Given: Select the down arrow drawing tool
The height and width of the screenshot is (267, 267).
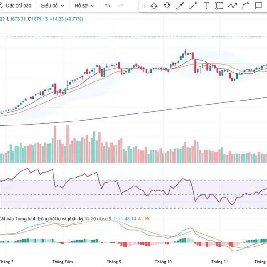Looking at the screenshot, I should (x=167, y=6).
